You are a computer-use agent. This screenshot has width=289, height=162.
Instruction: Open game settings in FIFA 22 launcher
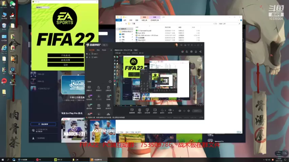click(66, 60)
